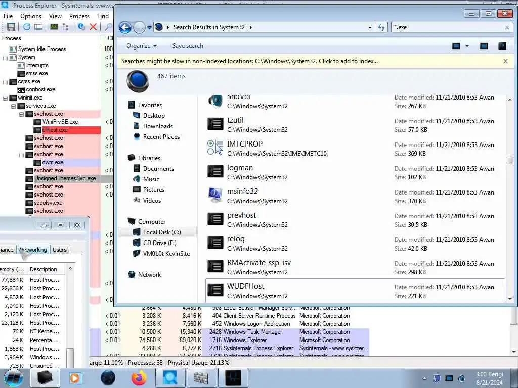The width and height of the screenshot is (518, 388).
Task: Open the change view options dropdown arrow
Action: click(467, 46)
